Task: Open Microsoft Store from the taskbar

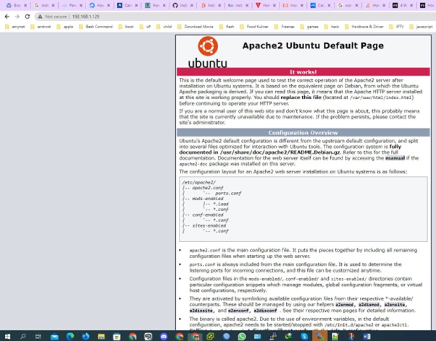Action: point(117,336)
